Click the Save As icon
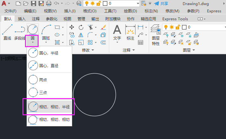 pyautogui.click(x=41, y=3)
